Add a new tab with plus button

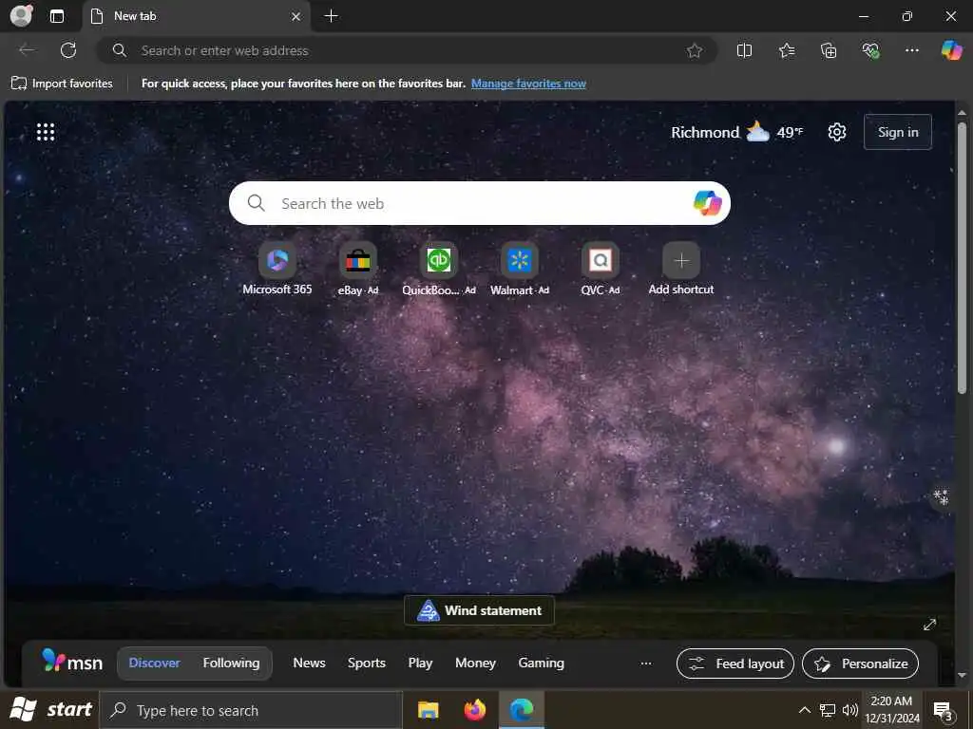(332, 16)
